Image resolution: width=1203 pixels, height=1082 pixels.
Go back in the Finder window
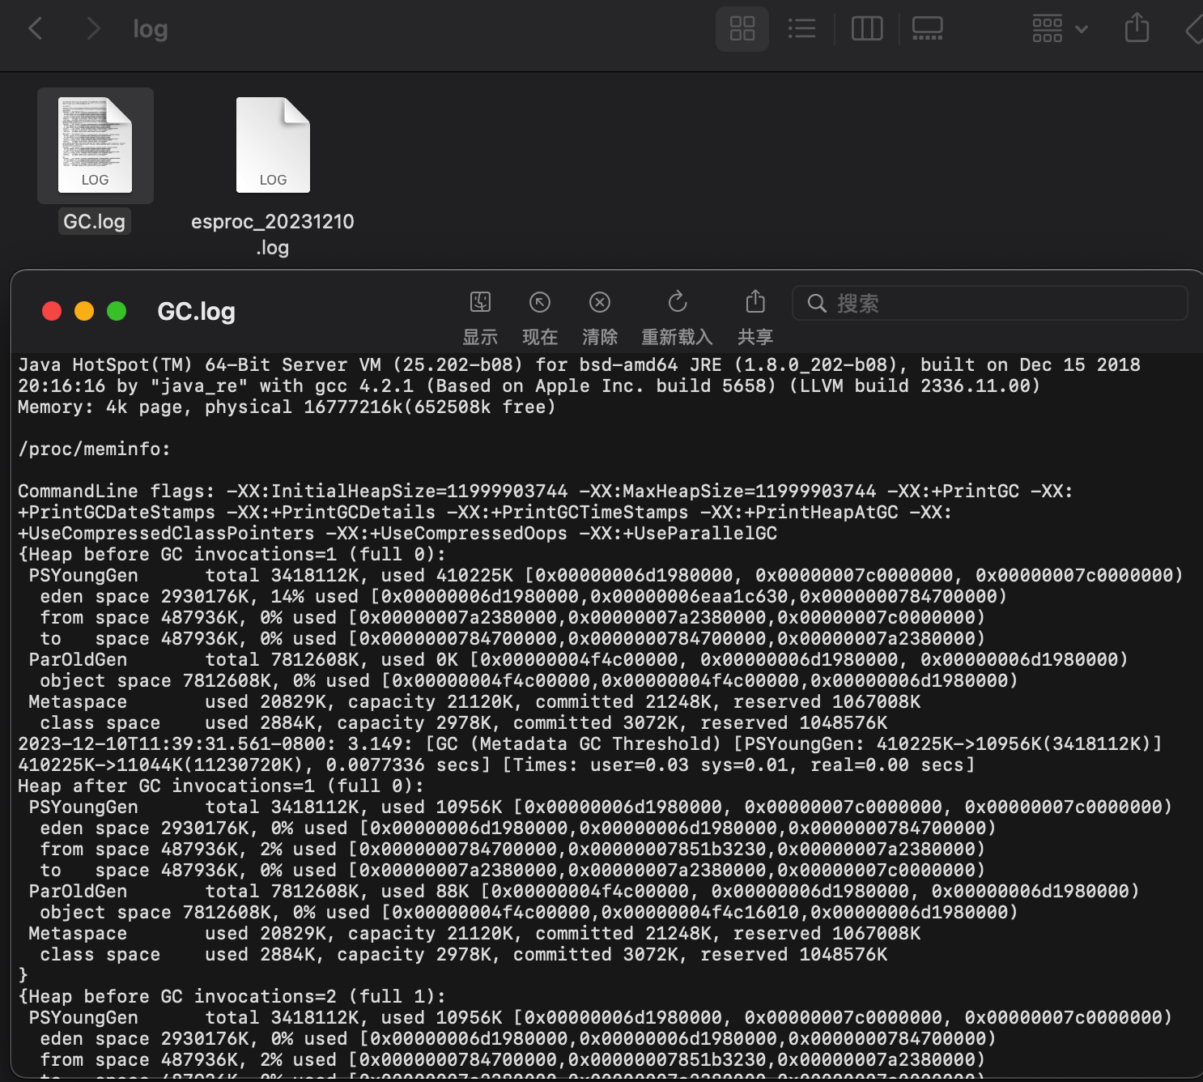click(x=36, y=29)
